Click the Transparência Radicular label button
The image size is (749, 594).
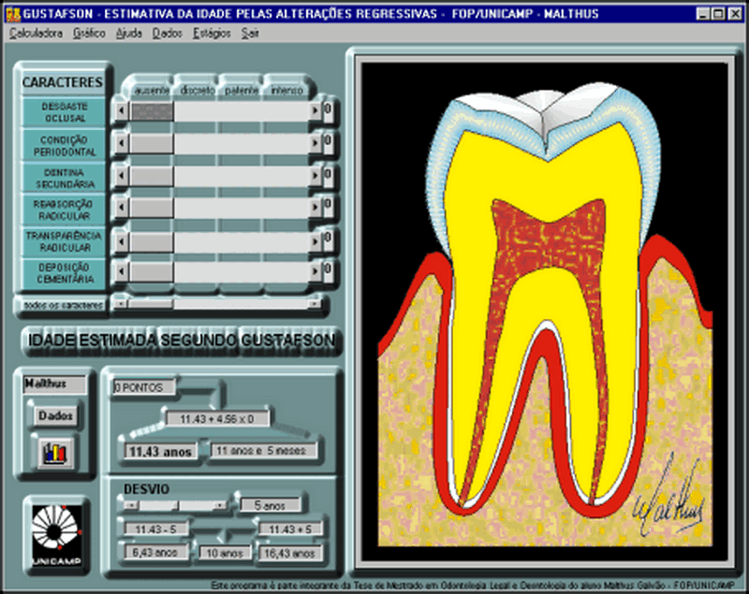[x=64, y=241]
